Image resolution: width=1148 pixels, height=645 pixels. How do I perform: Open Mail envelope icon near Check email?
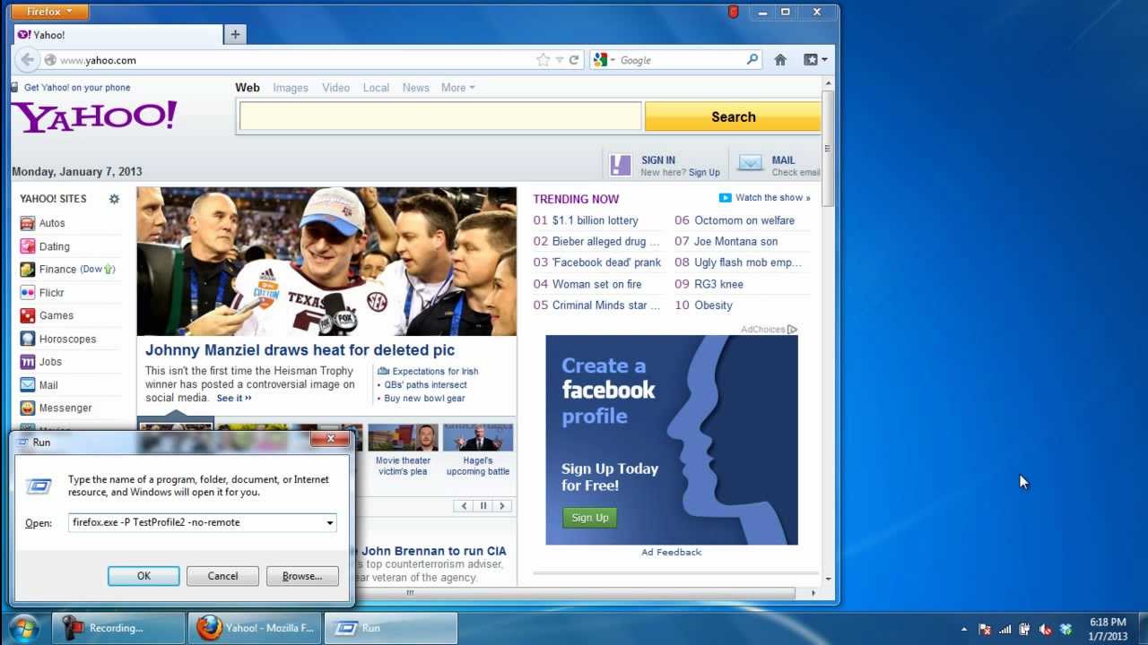coord(751,165)
